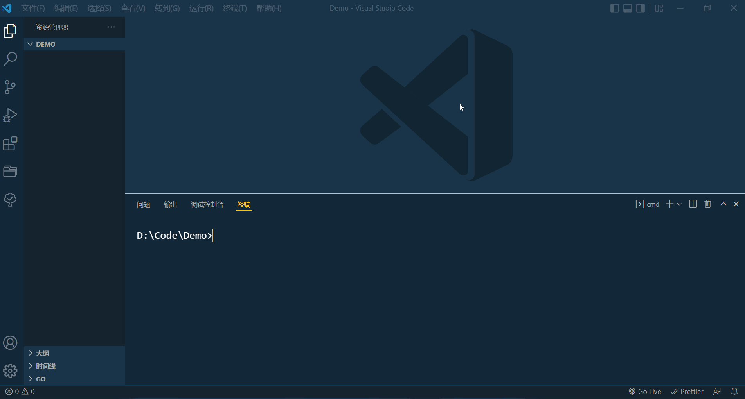Open the 查看(V) menu
This screenshot has height=399, width=745.
point(133,8)
